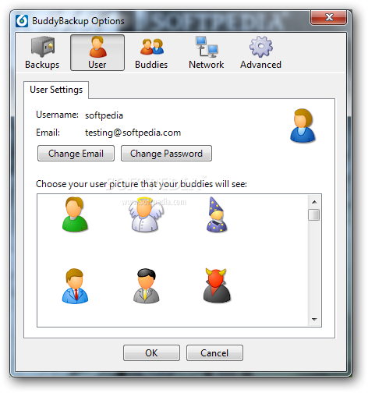Choose the green shirt user avatar
The height and width of the screenshot is (393, 368).
[75, 214]
